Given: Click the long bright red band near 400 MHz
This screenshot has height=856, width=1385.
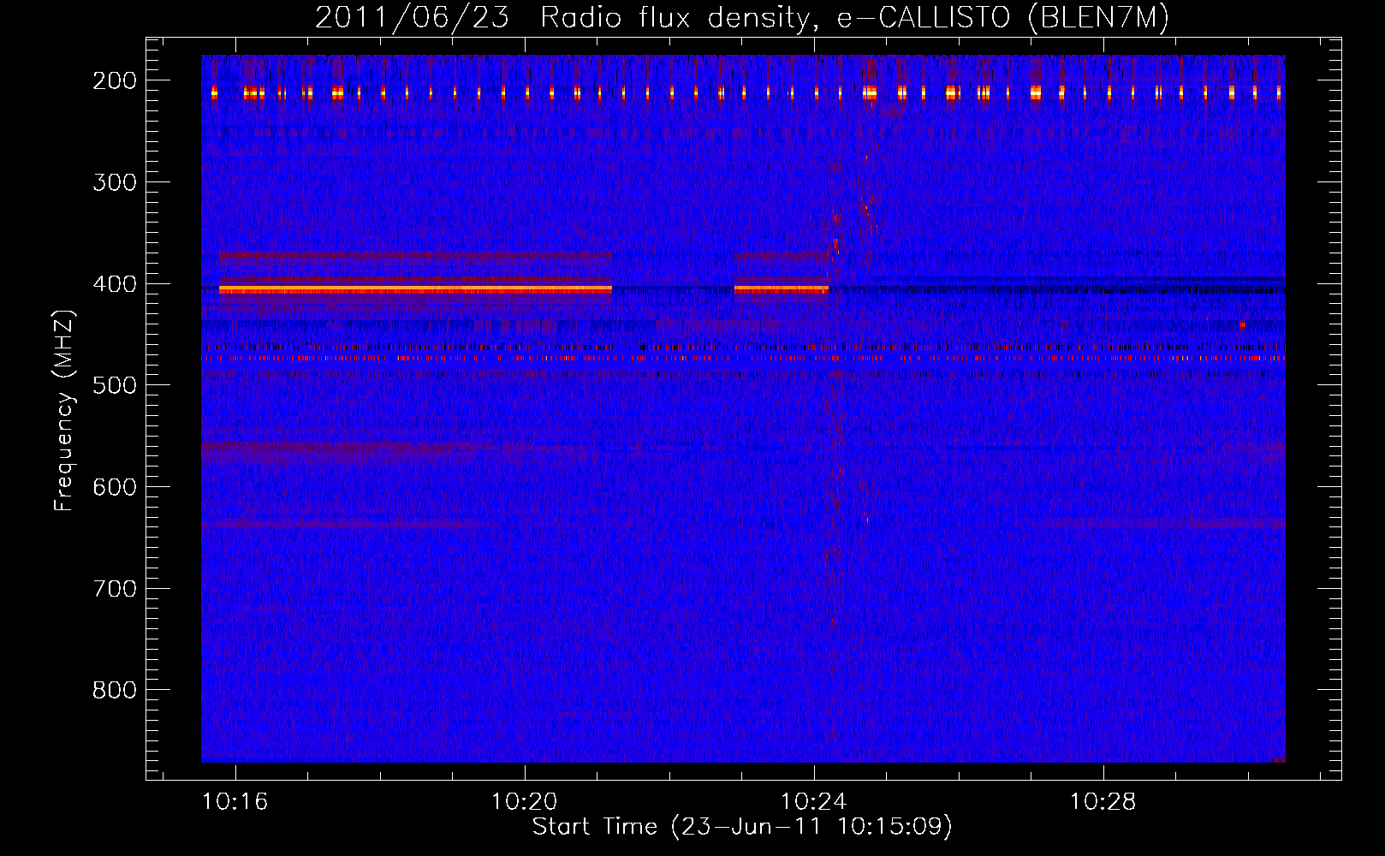Looking at the screenshot, I should (415, 289).
